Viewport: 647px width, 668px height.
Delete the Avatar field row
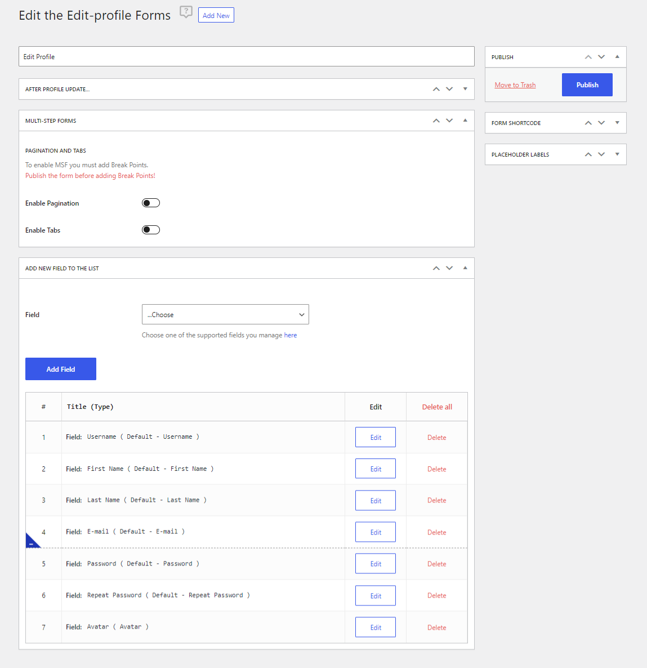[x=436, y=627]
